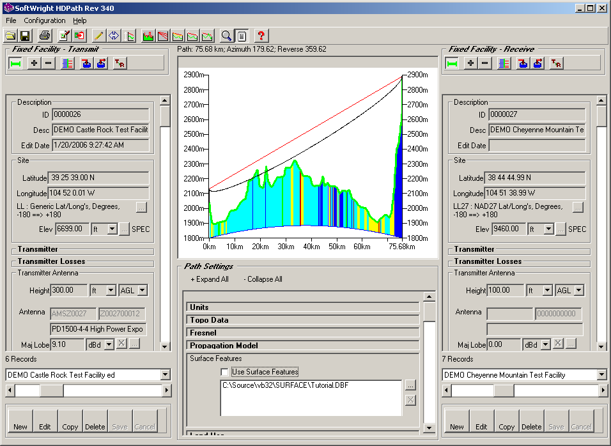Screen dimensions: 611x446
Task: Click Receive record scrollbar left arrow
Action: (x=447, y=390)
